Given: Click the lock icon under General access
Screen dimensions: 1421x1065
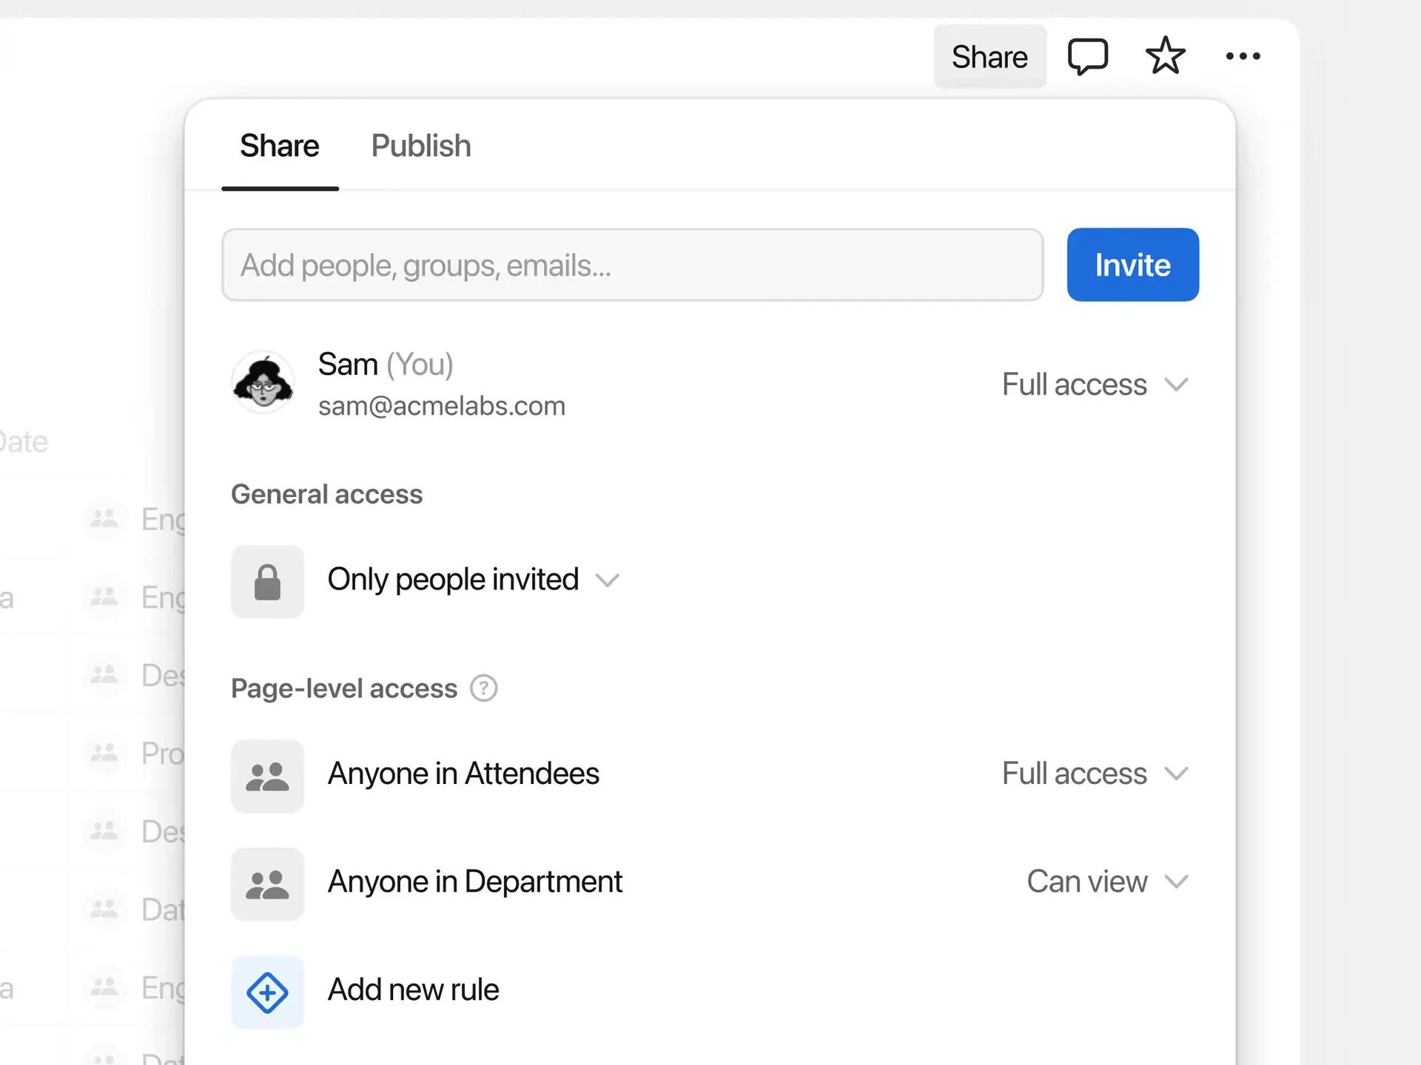Looking at the screenshot, I should (267, 581).
